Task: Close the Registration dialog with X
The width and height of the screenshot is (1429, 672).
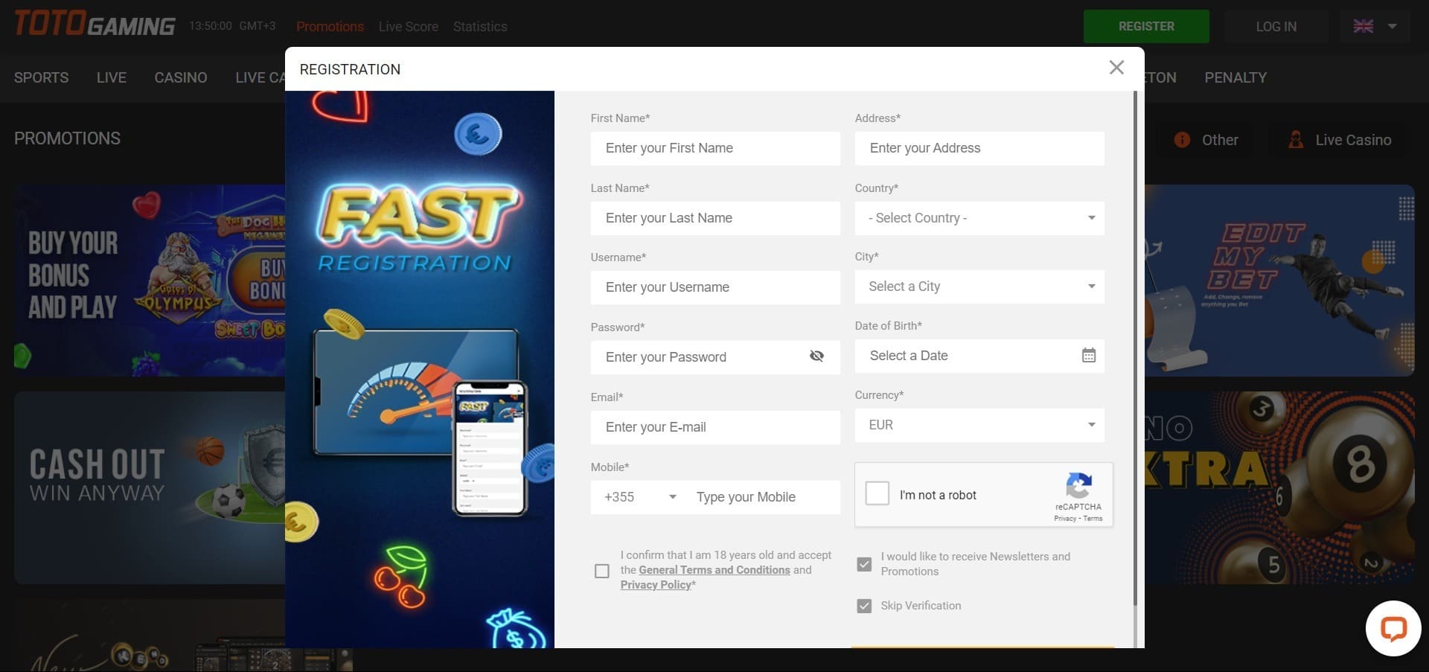Action: (x=1116, y=68)
